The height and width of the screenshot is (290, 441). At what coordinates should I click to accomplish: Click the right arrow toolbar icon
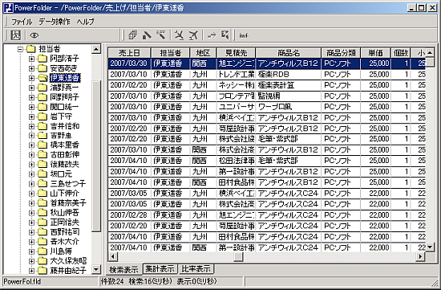point(212,35)
